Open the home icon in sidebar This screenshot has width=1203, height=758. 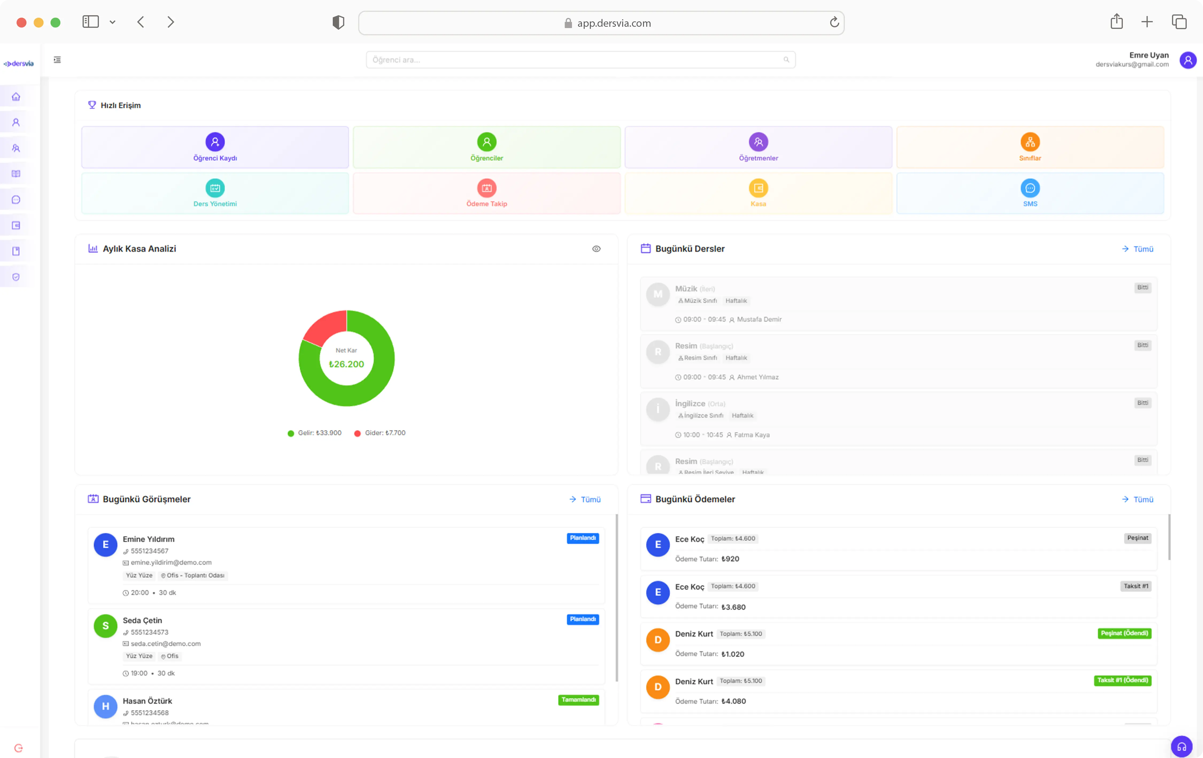16,97
